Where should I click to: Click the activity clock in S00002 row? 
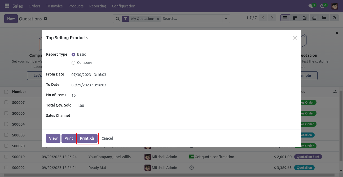coord(191,168)
